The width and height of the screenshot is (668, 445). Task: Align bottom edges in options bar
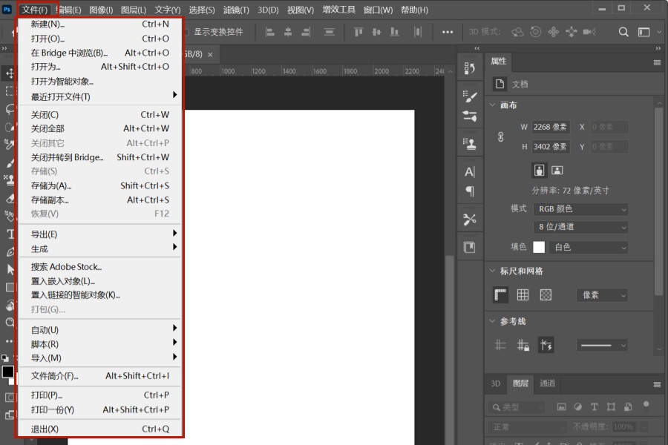coord(395,32)
